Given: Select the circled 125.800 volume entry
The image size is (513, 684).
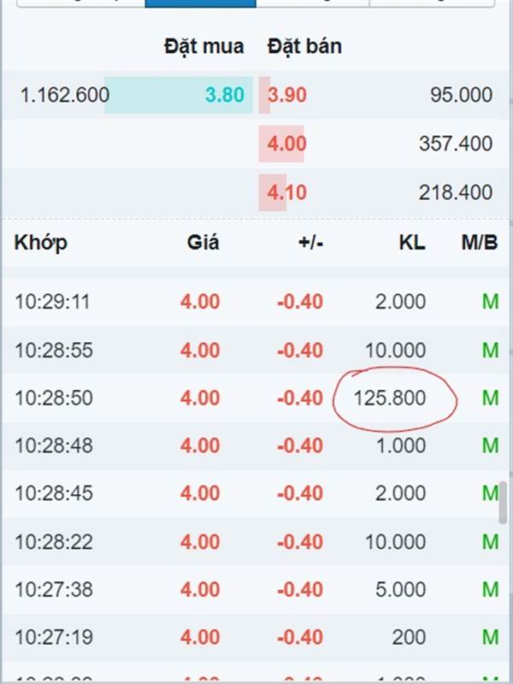Looking at the screenshot, I should coord(390,398).
